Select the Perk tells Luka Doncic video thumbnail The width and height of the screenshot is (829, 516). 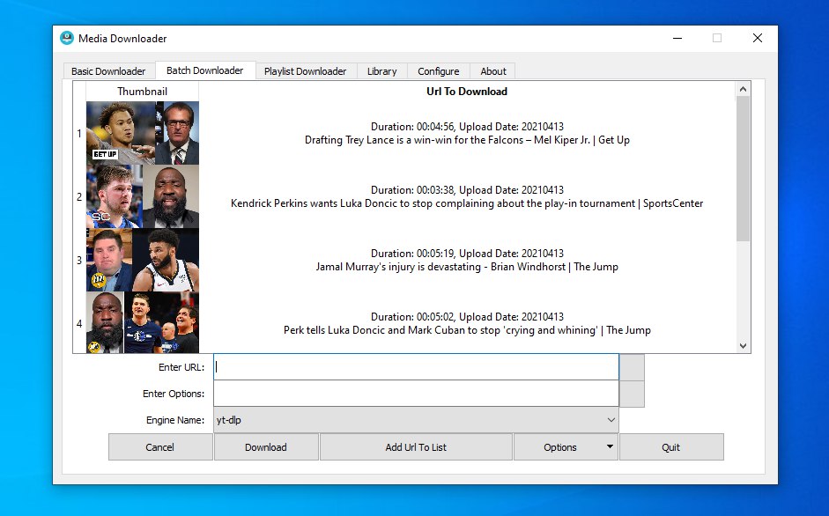coord(143,322)
